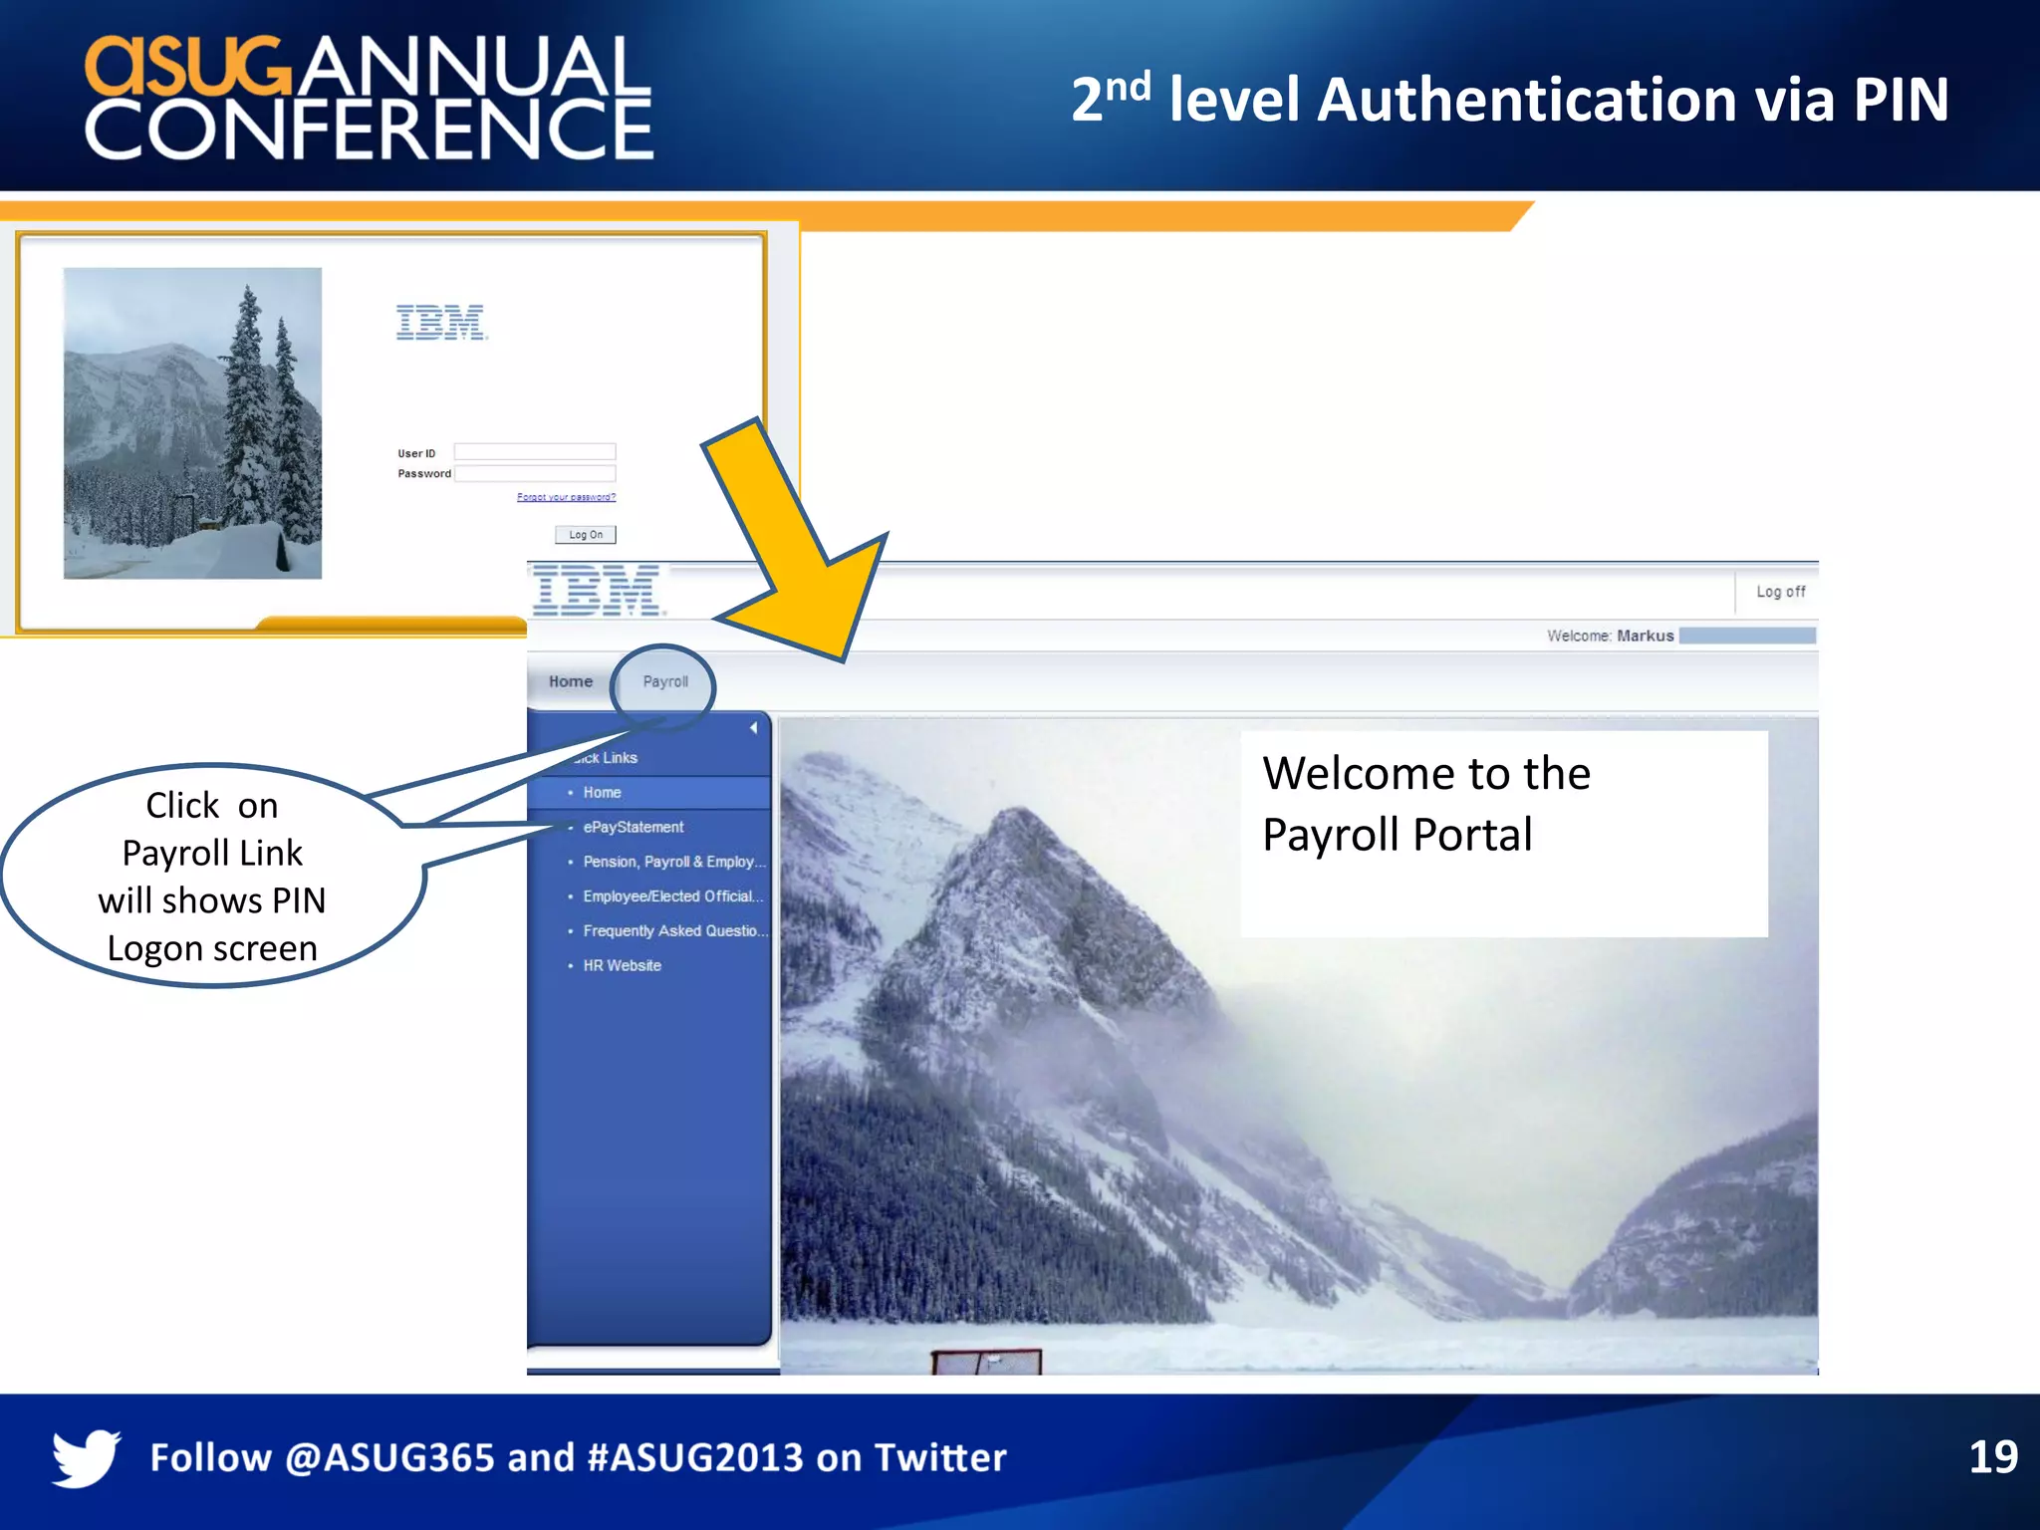This screenshot has height=1530, width=2040.
Task: Open the ePayStatement quick link
Action: pyautogui.click(x=634, y=828)
